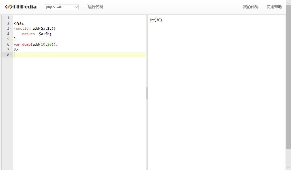Click the int(30) output text
The height and width of the screenshot is (170, 291).
[x=156, y=20]
